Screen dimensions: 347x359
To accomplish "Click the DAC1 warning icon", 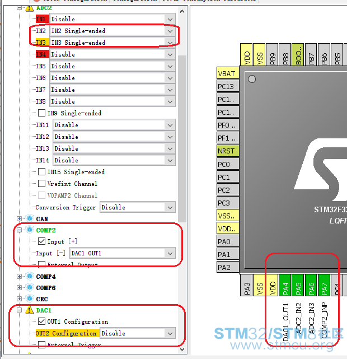I will point(29,310).
